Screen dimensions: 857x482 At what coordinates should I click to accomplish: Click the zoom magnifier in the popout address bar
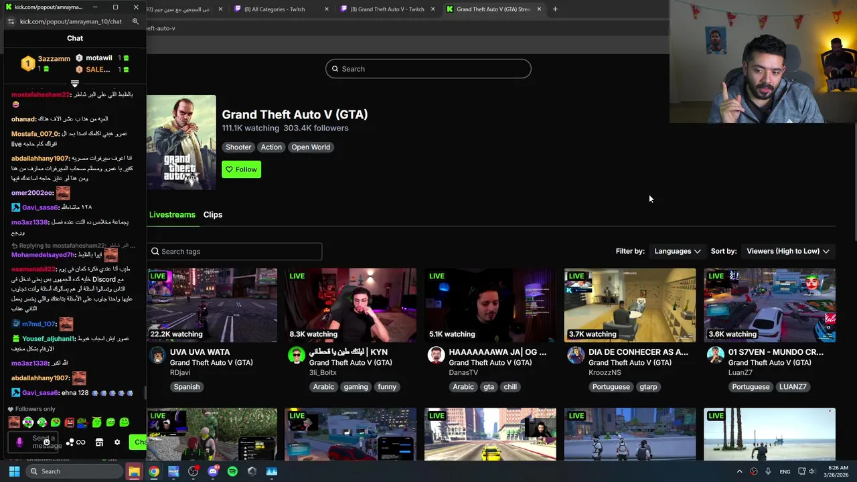tap(135, 21)
